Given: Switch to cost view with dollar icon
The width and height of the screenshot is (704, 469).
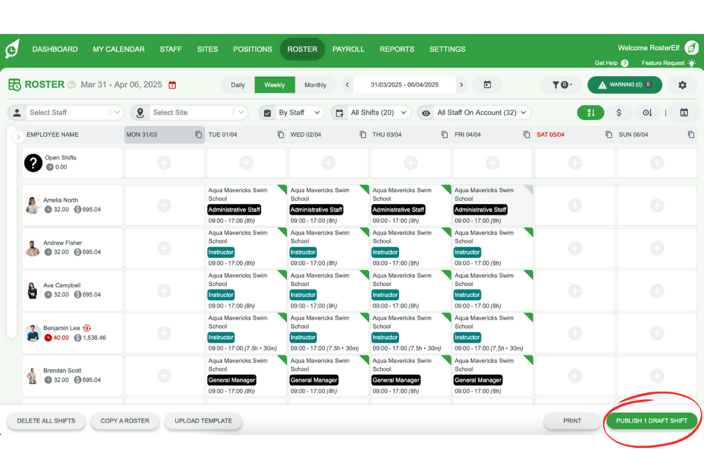Looking at the screenshot, I should tap(620, 112).
